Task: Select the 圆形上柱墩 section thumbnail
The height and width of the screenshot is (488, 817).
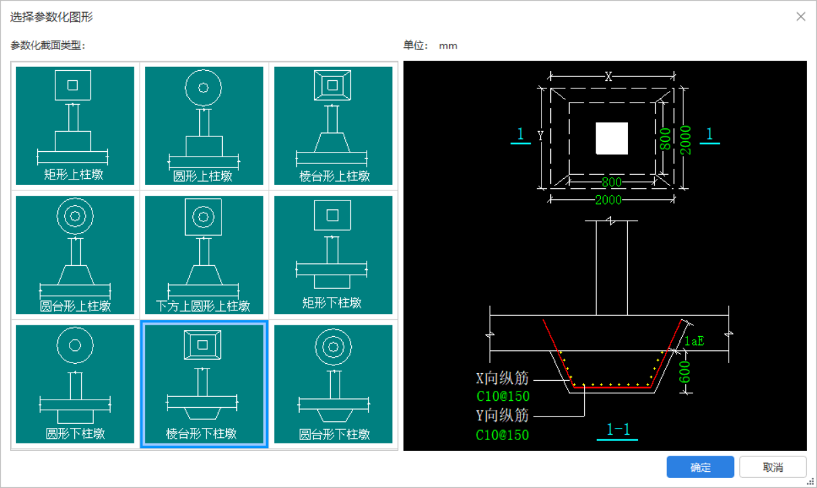Action: click(204, 126)
